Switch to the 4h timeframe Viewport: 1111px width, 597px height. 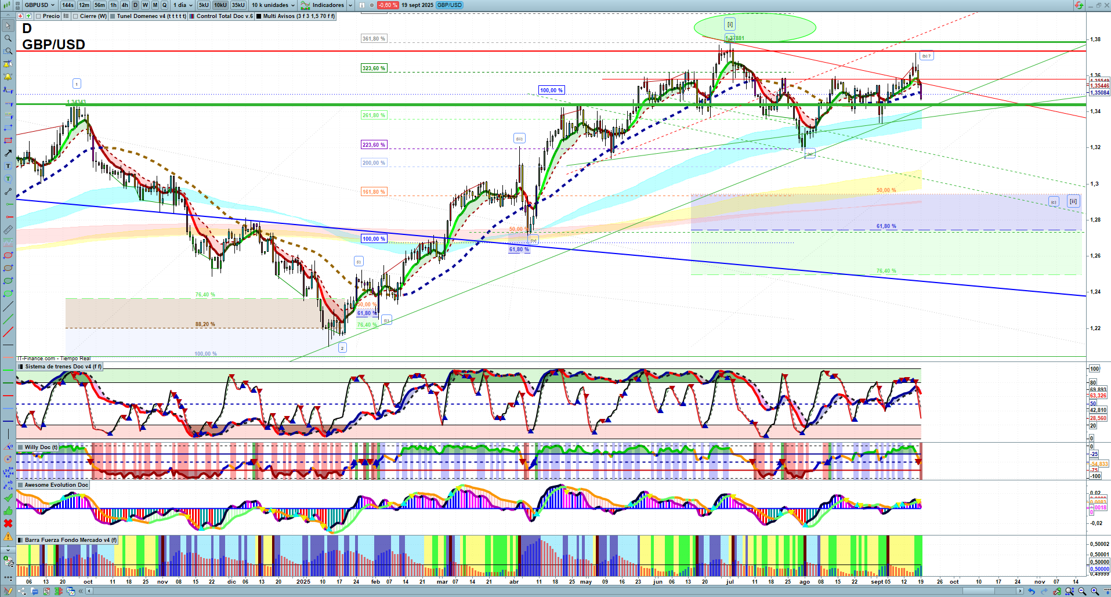coord(125,5)
